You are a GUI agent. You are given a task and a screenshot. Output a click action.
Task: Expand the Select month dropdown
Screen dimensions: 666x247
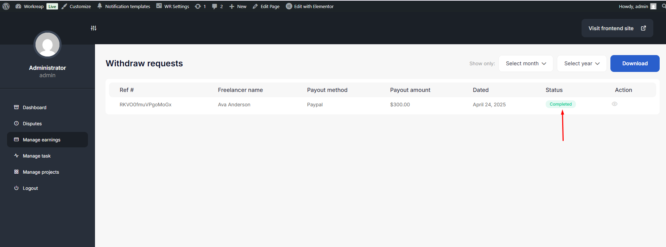[526, 64]
